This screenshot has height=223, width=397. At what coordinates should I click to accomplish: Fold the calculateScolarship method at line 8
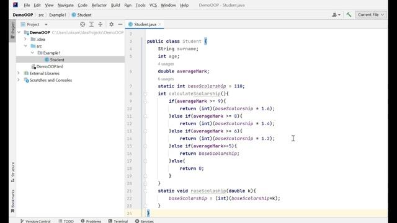[x=145, y=94]
